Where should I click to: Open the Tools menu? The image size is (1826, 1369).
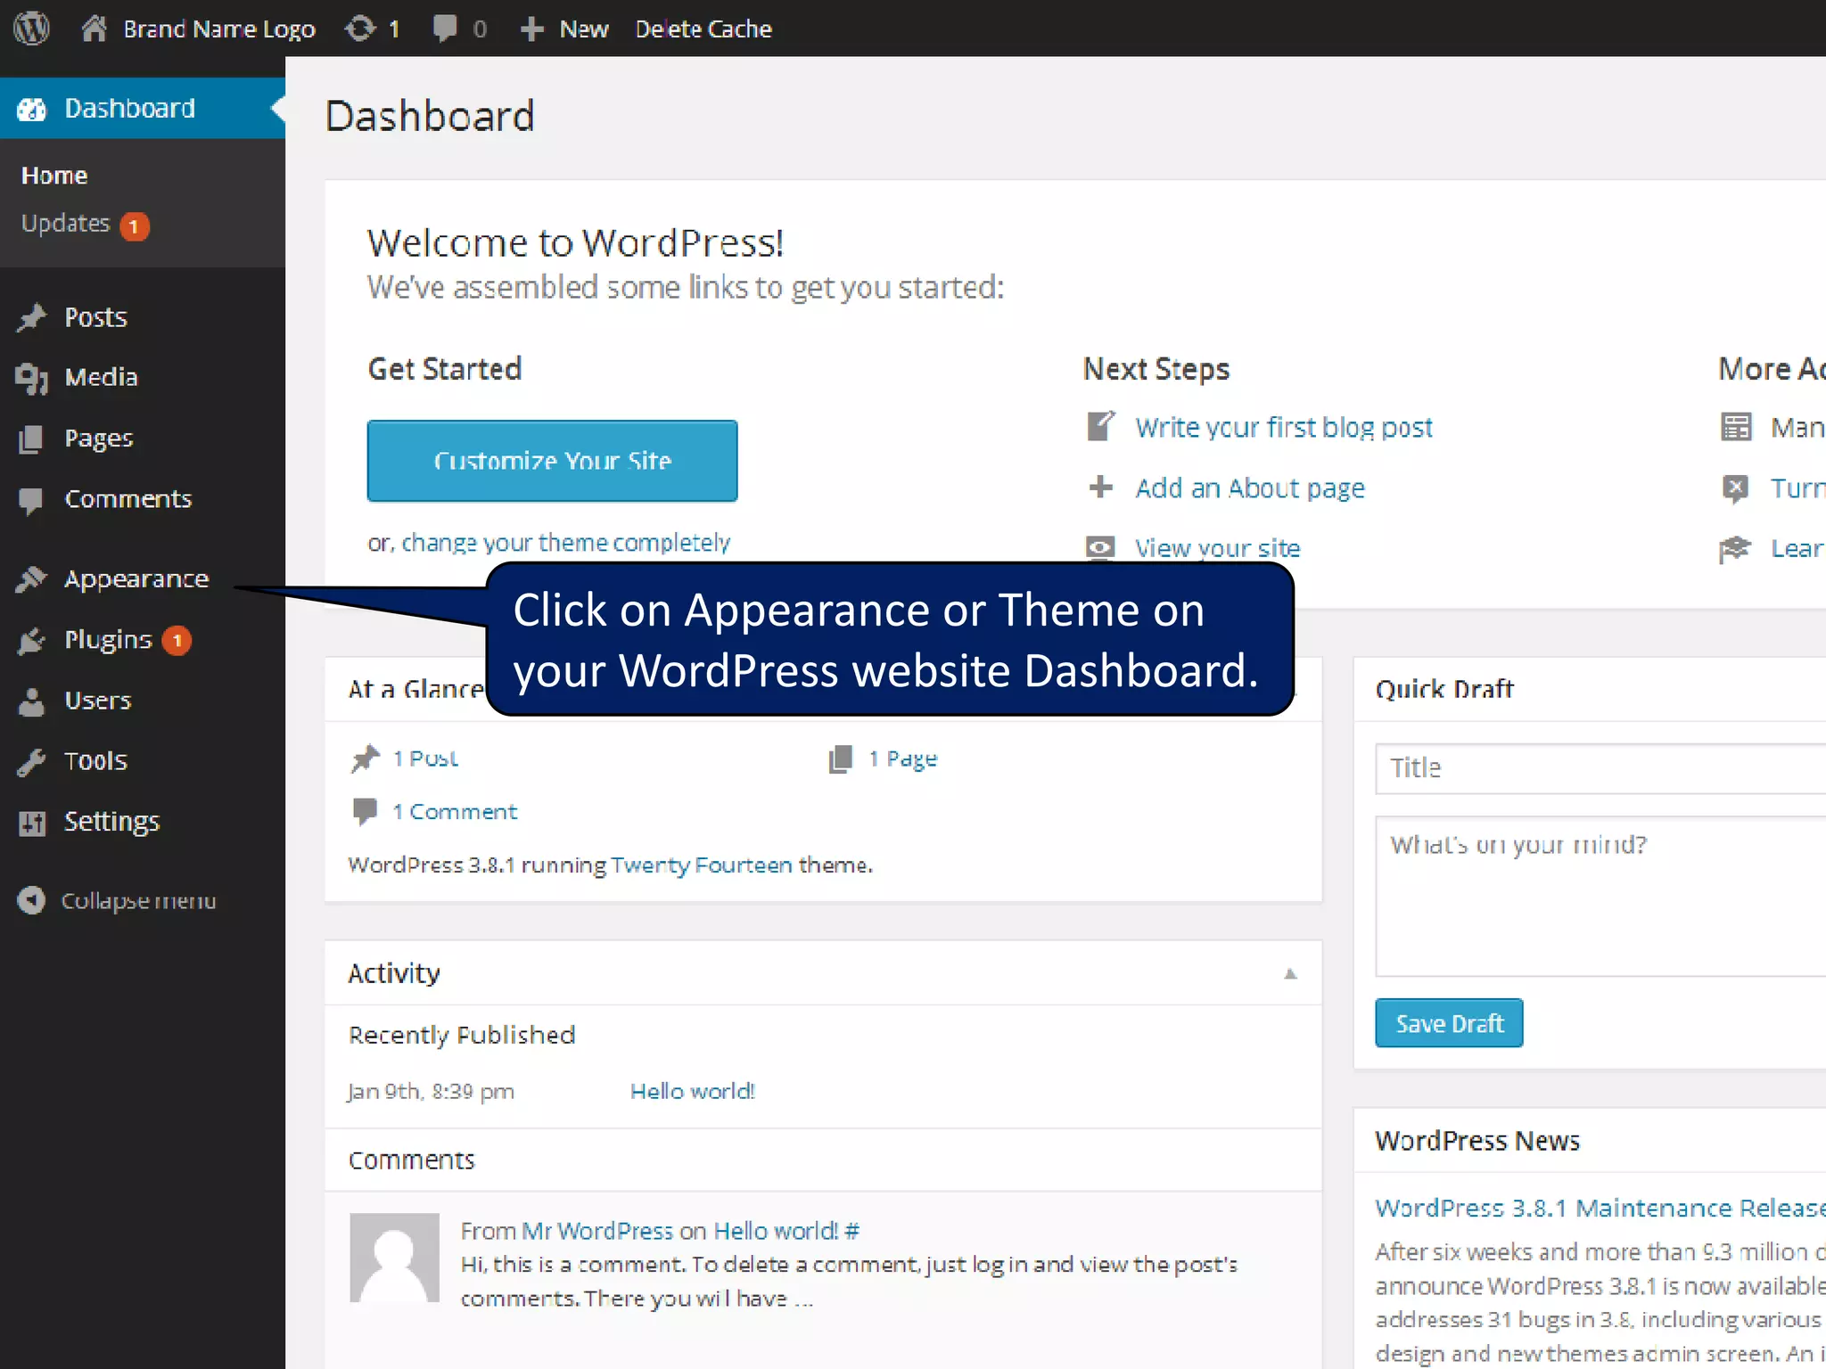click(x=96, y=761)
